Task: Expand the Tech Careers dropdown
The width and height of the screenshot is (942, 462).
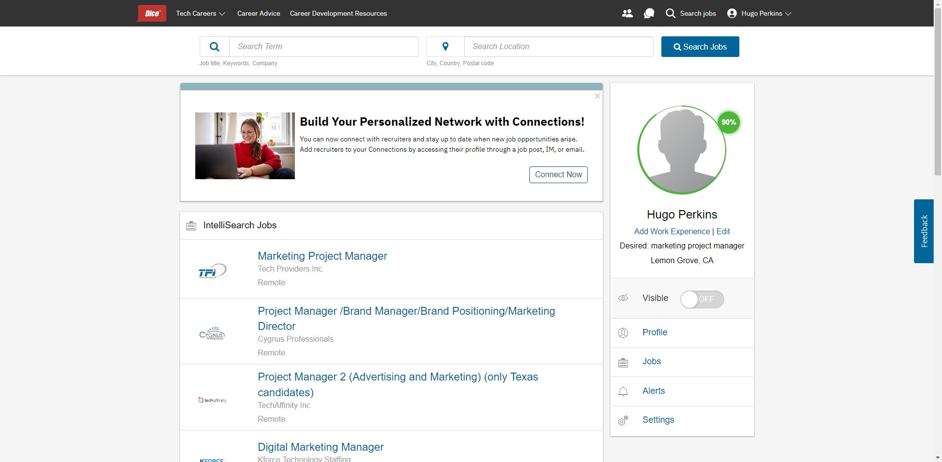Action: pyautogui.click(x=201, y=13)
